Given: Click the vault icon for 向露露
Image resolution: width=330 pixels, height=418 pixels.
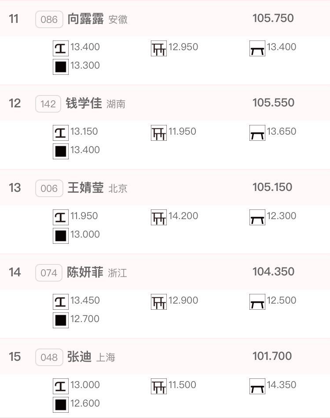Looking at the screenshot, I should (61, 48).
